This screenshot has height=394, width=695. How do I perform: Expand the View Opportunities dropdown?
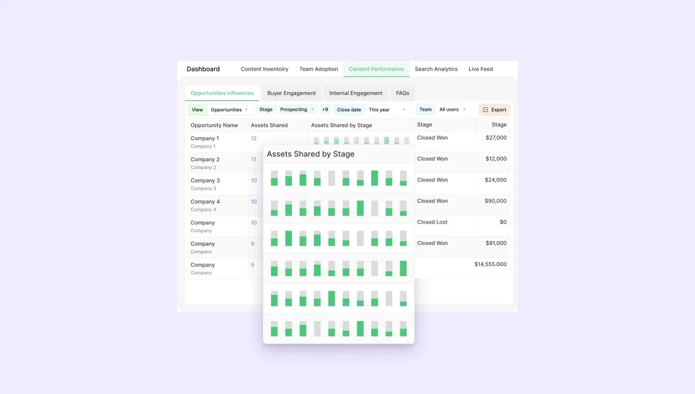pos(229,110)
